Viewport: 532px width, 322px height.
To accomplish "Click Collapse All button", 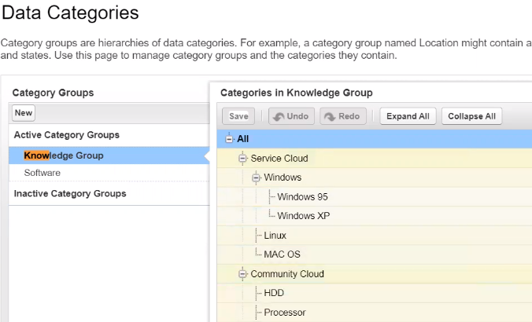I will [x=471, y=116].
